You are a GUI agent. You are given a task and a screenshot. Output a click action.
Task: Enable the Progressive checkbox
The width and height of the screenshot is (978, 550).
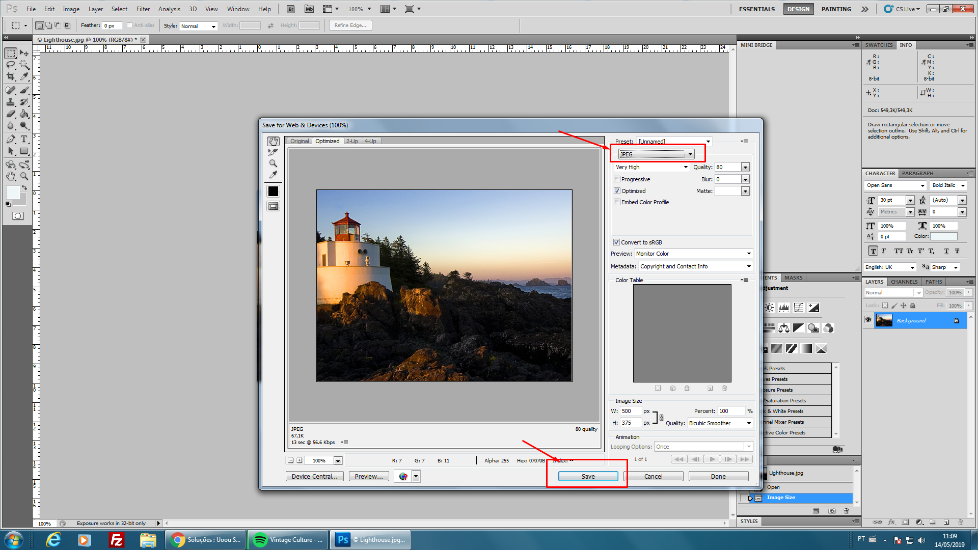[x=617, y=179]
